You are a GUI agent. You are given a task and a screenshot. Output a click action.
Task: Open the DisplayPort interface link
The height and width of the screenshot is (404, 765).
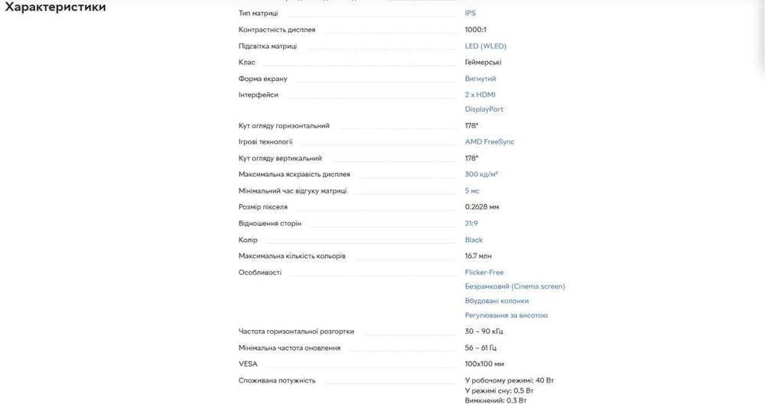(483, 109)
